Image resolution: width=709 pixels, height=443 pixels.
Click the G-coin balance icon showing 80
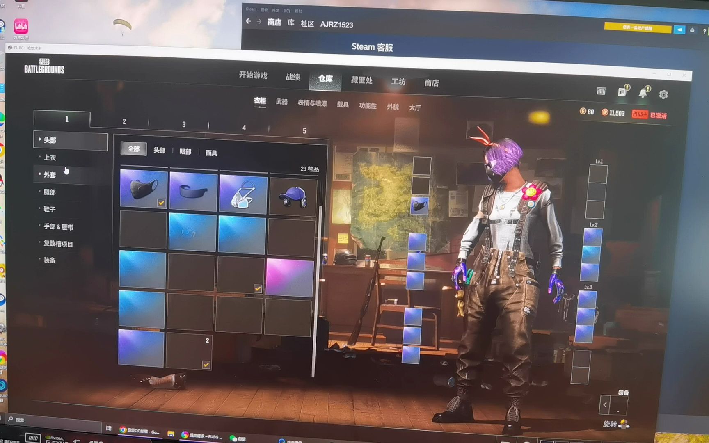coord(583,111)
